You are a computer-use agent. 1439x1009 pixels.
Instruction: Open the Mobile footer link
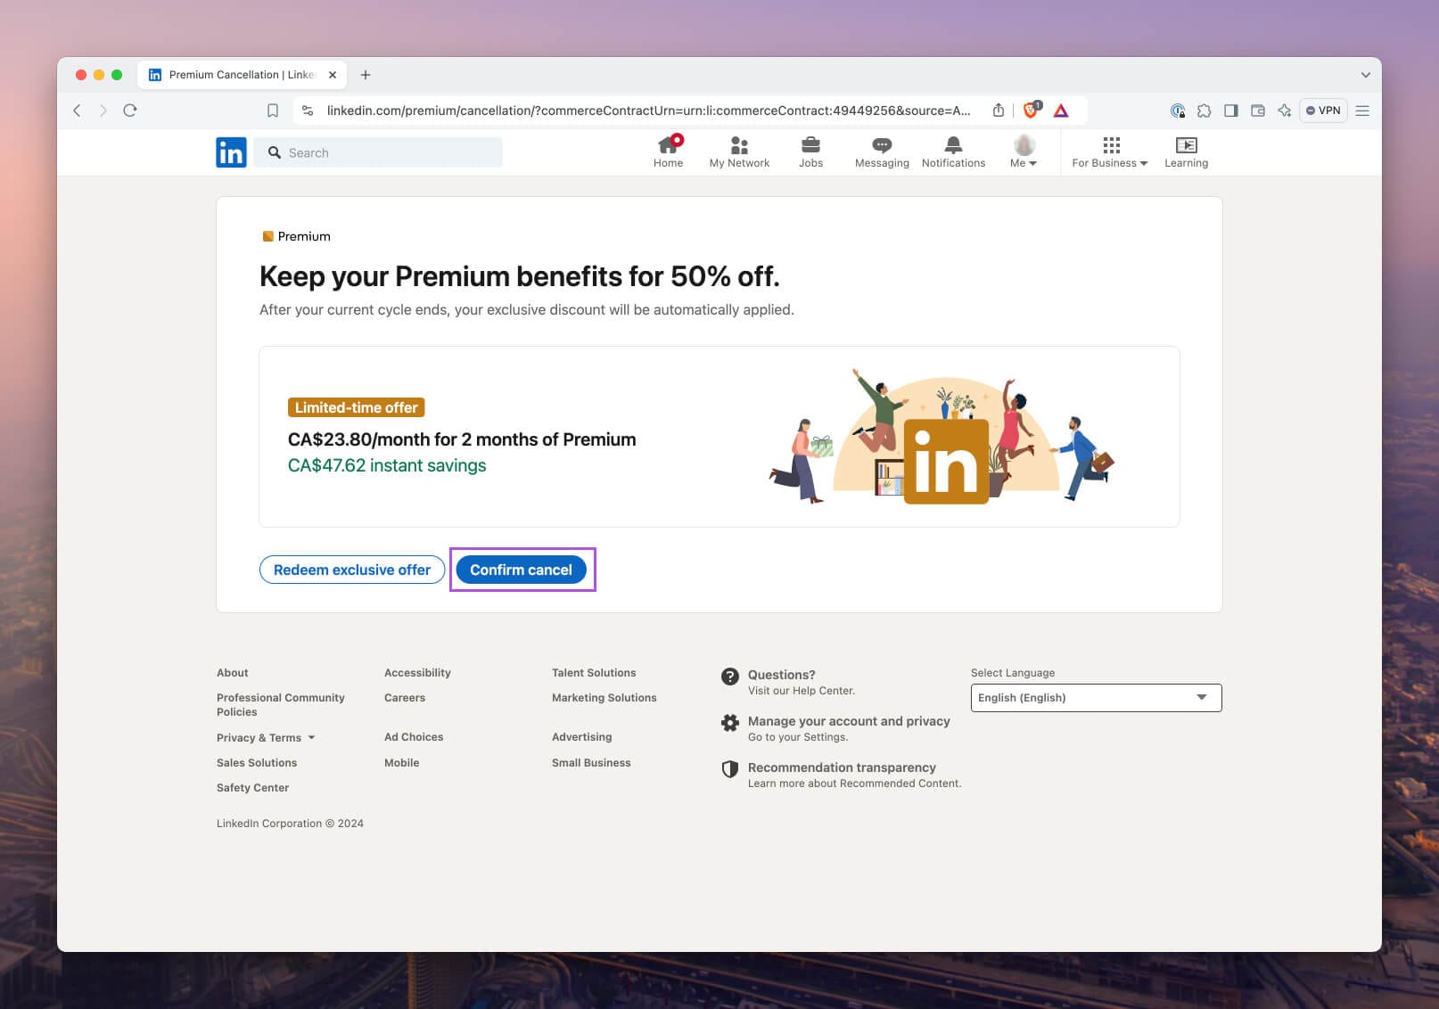[401, 763]
